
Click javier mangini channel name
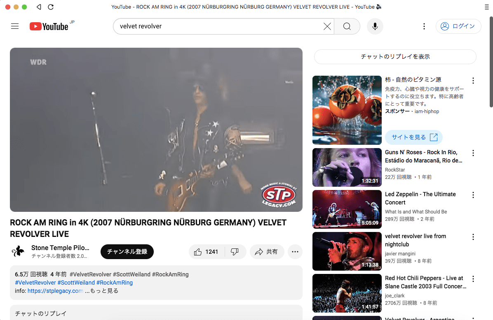click(x=400, y=253)
